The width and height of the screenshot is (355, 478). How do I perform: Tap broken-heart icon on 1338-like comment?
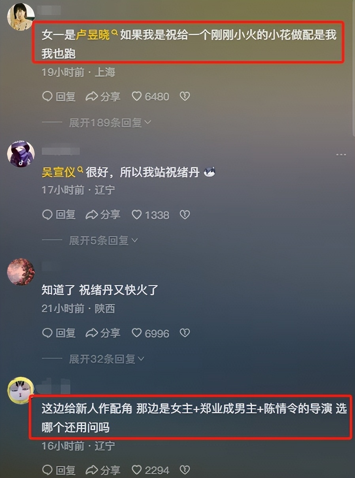(x=185, y=215)
